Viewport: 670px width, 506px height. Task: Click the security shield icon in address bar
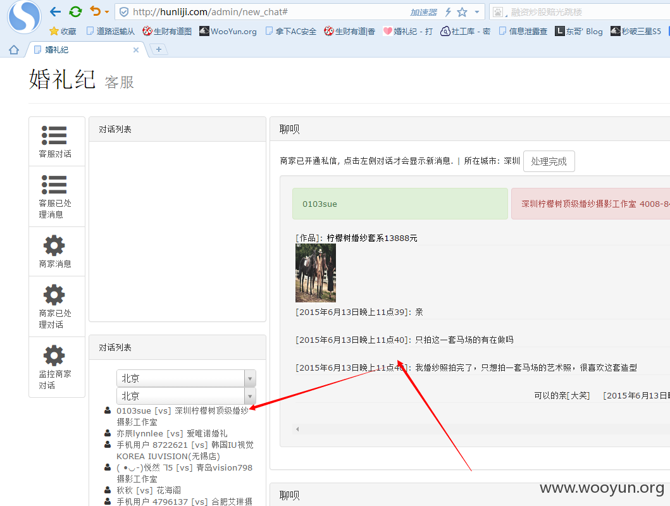(x=124, y=12)
